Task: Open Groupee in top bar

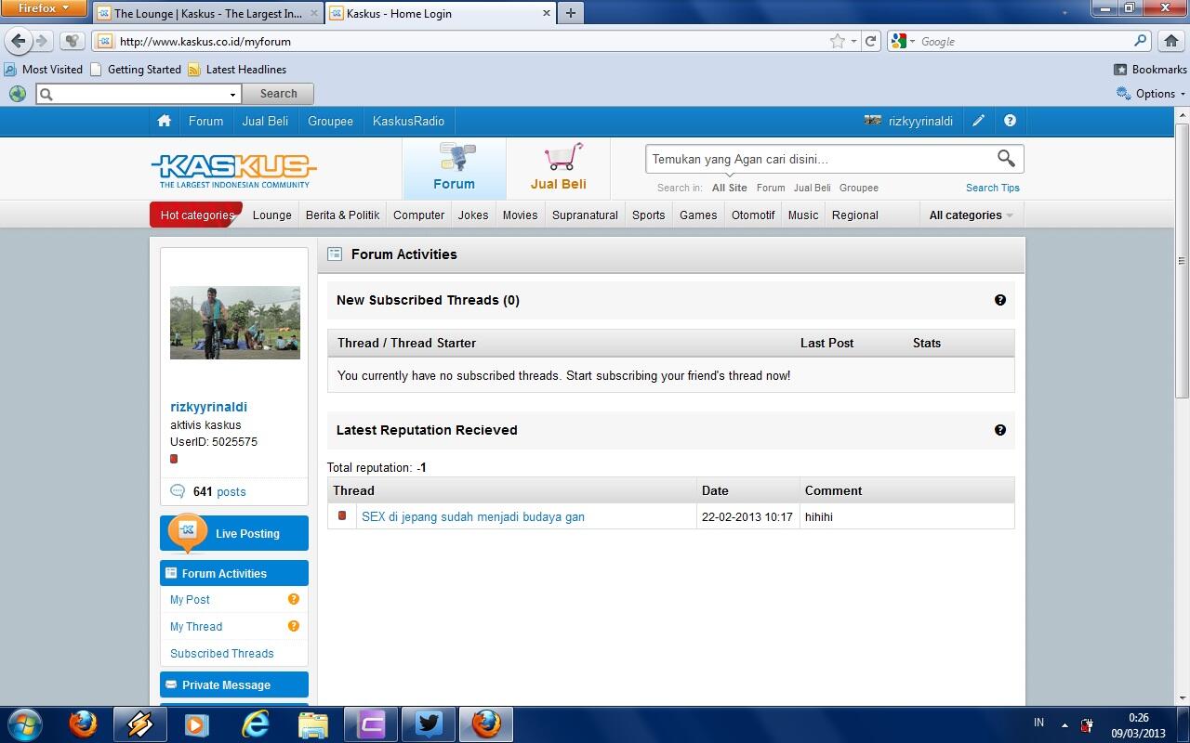Action: click(330, 121)
